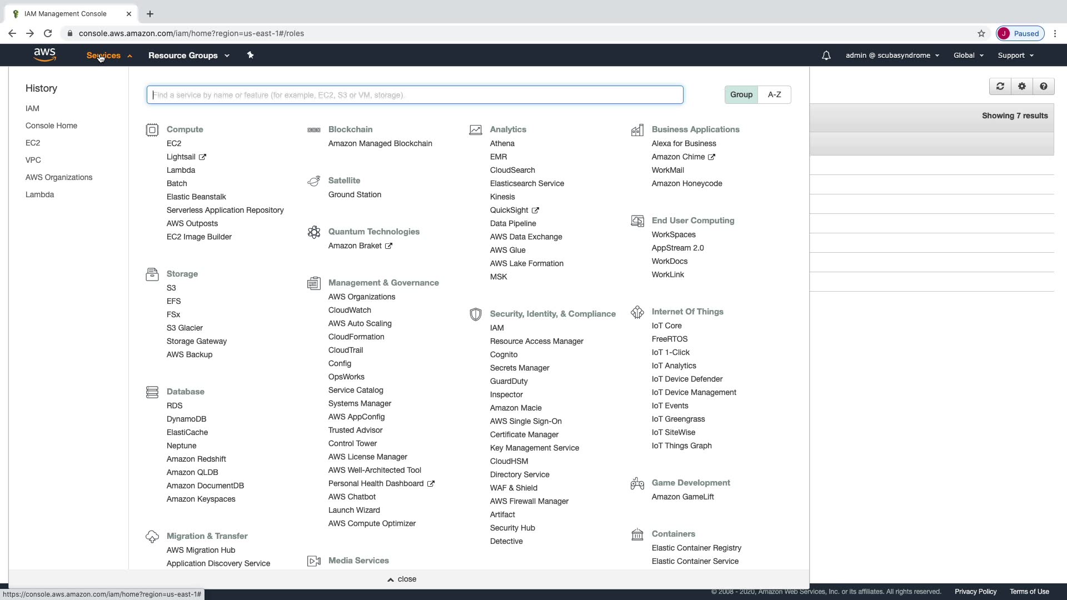1067x600 pixels.
Task: Bookmark page with the star icon
Action: [x=981, y=33]
